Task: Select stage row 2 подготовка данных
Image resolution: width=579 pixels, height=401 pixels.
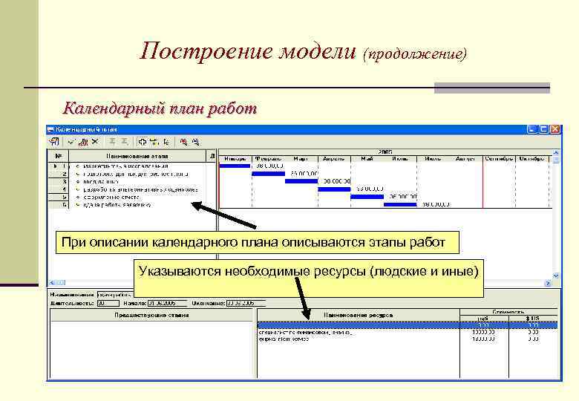Action: click(136, 174)
